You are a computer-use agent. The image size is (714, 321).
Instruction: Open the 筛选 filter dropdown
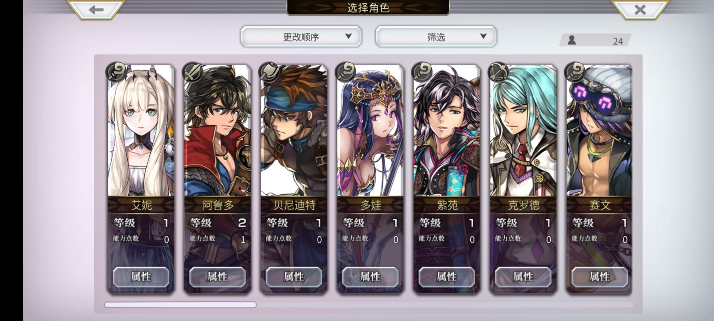tap(436, 37)
